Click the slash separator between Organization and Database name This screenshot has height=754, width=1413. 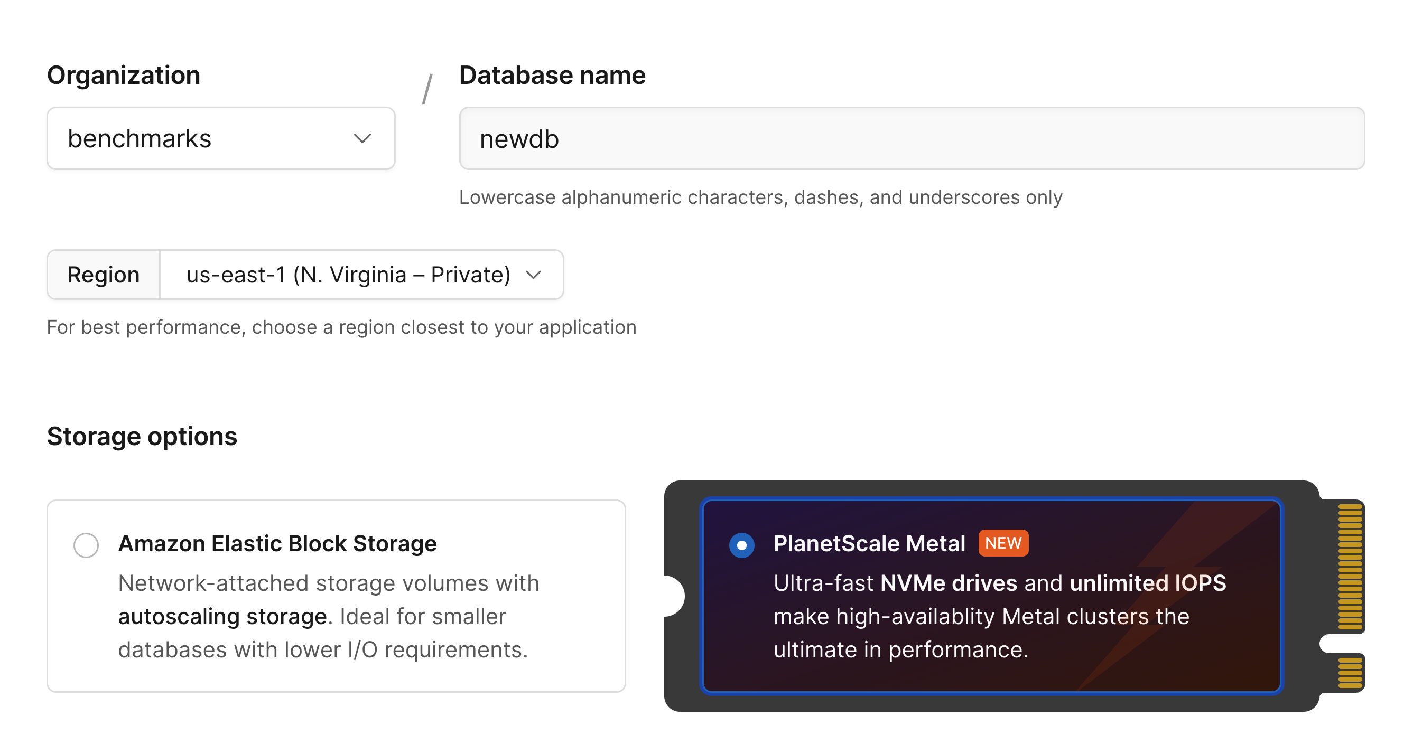click(x=427, y=89)
